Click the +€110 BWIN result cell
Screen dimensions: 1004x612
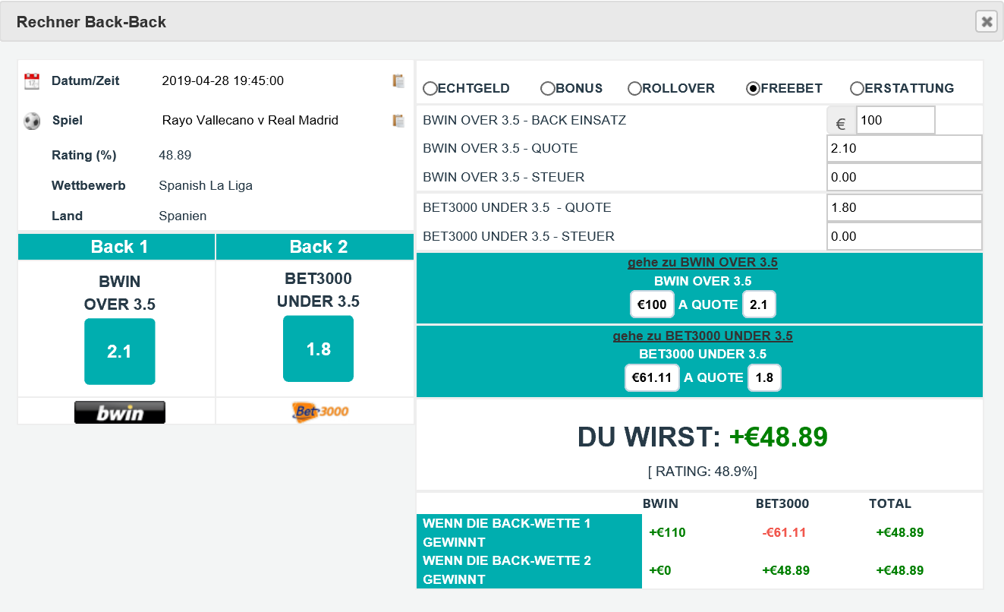(x=667, y=532)
